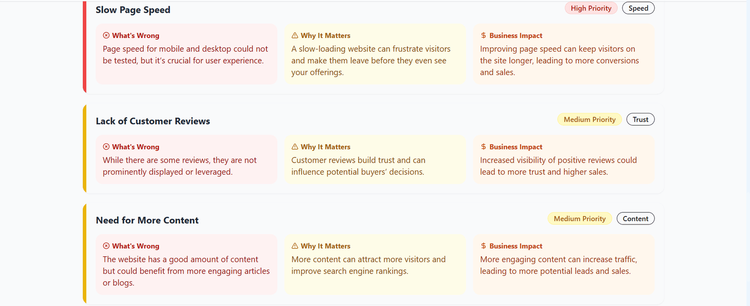Click the warning icon beside Why It Matters for page speed
The width and height of the screenshot is (750, 306).
[x=295, y=35]
